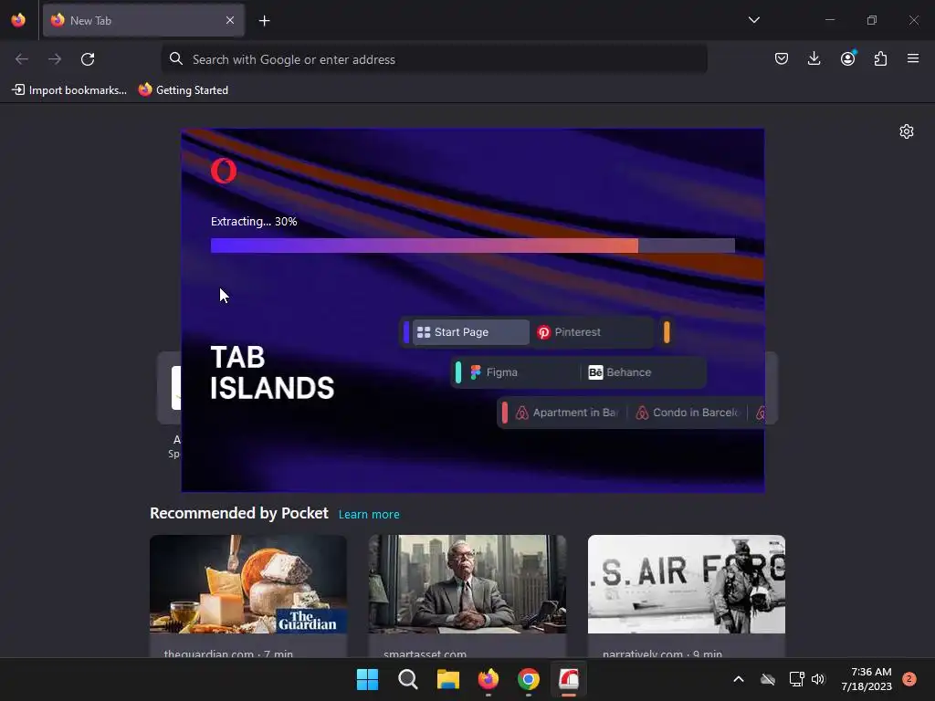Image resolution: width=935 pixels, height=701 pixels.
Task: Select the Condo in Barcelona tab
Action: tap(687, 413)
